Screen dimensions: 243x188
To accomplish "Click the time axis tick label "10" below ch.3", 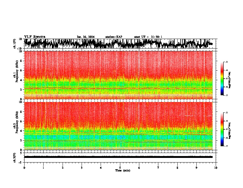I will click(216, 168).
